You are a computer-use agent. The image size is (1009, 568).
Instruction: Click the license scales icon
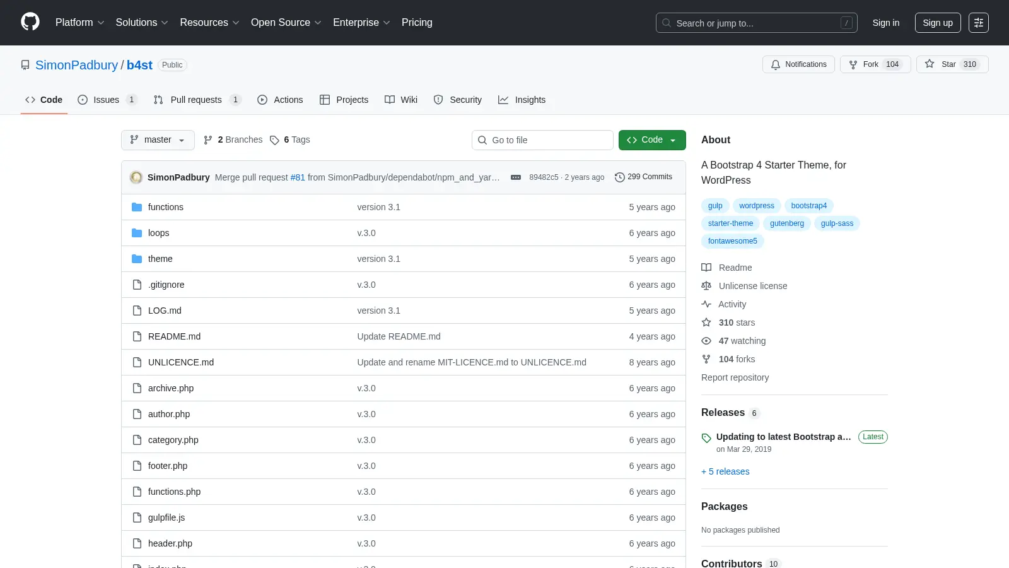point(706,286)
